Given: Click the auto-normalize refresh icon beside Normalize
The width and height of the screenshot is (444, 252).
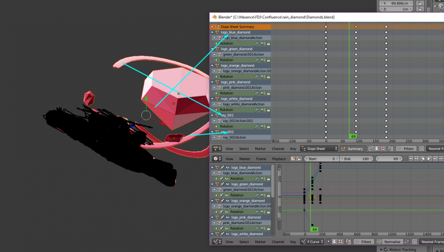Looking at the screenshot, I should pos(407,241).
